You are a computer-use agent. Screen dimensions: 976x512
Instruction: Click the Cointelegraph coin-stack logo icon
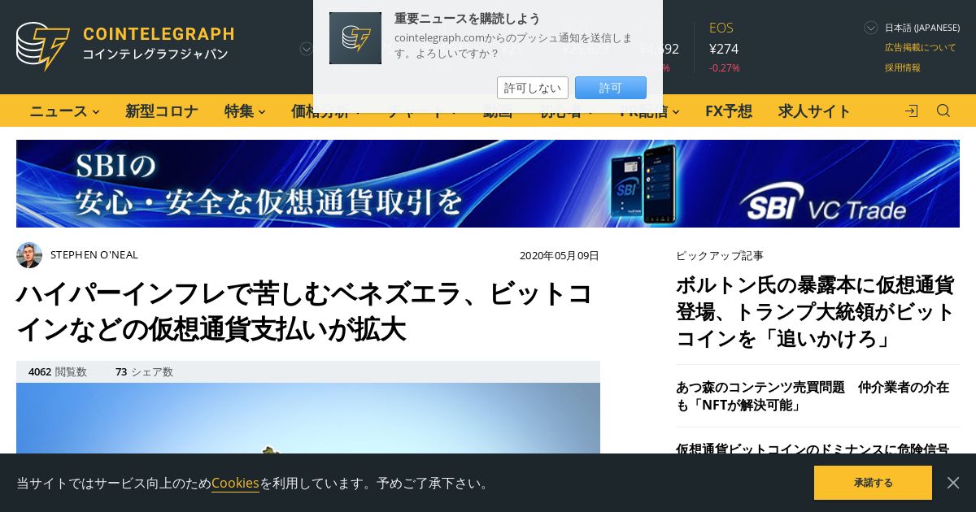43,46
